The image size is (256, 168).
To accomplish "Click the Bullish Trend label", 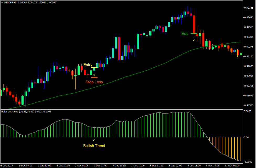I will pos(94,146).
